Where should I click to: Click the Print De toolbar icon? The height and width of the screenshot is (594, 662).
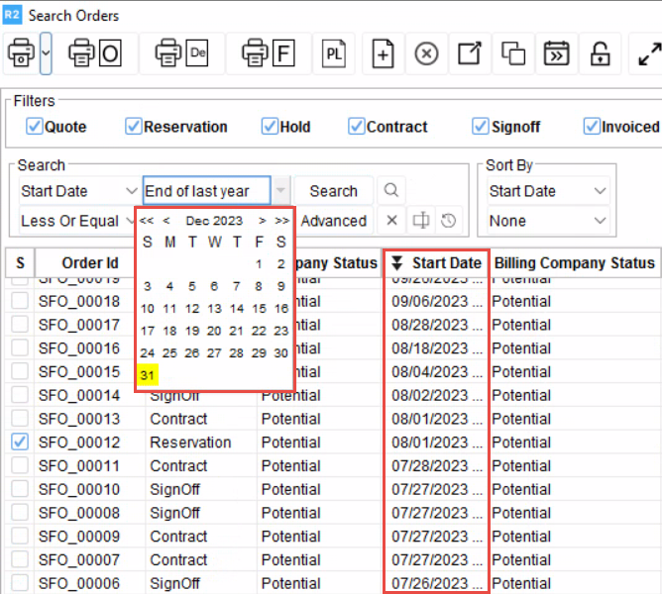[x=182, y=53]
